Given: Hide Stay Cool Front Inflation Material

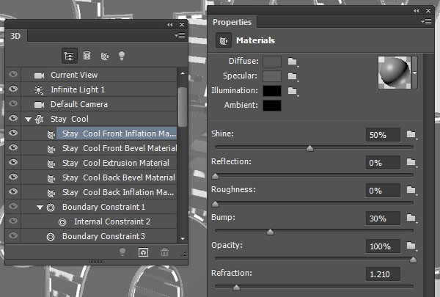Looking at the screenshot, I should 13,133.
